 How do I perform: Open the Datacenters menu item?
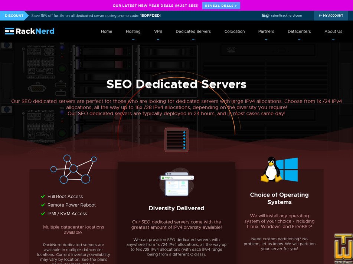pos(299,31)
